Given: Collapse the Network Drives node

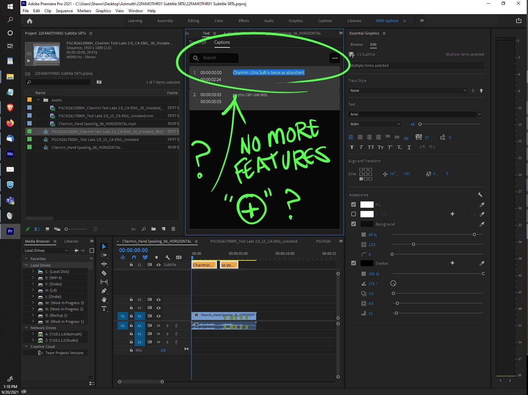Looking at the screenshot, I should click(26, 328).
